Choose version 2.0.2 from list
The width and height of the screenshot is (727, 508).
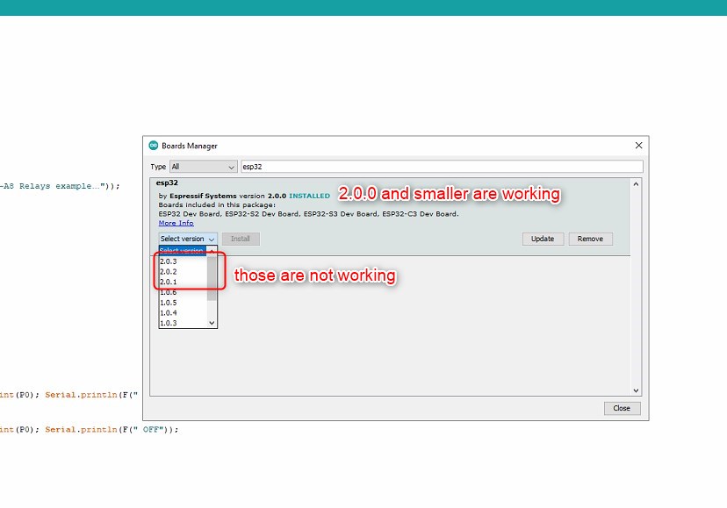169,272
